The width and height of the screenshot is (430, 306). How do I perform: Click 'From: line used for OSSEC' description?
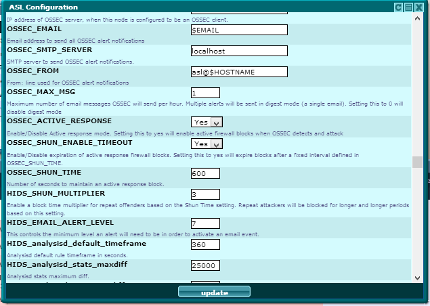point(68,83)
